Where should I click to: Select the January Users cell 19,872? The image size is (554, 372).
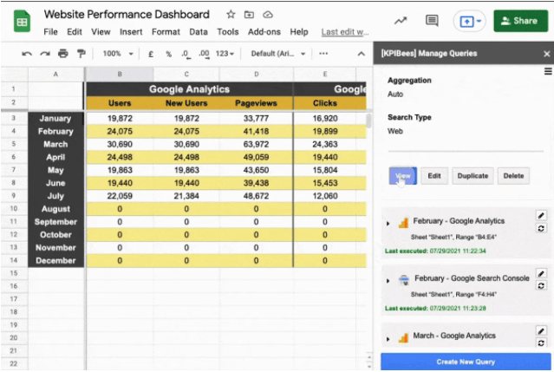(x=120, y=118)
